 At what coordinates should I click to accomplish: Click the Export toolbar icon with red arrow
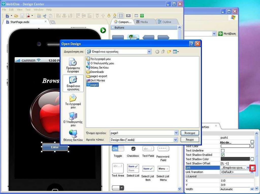[28, 16]
